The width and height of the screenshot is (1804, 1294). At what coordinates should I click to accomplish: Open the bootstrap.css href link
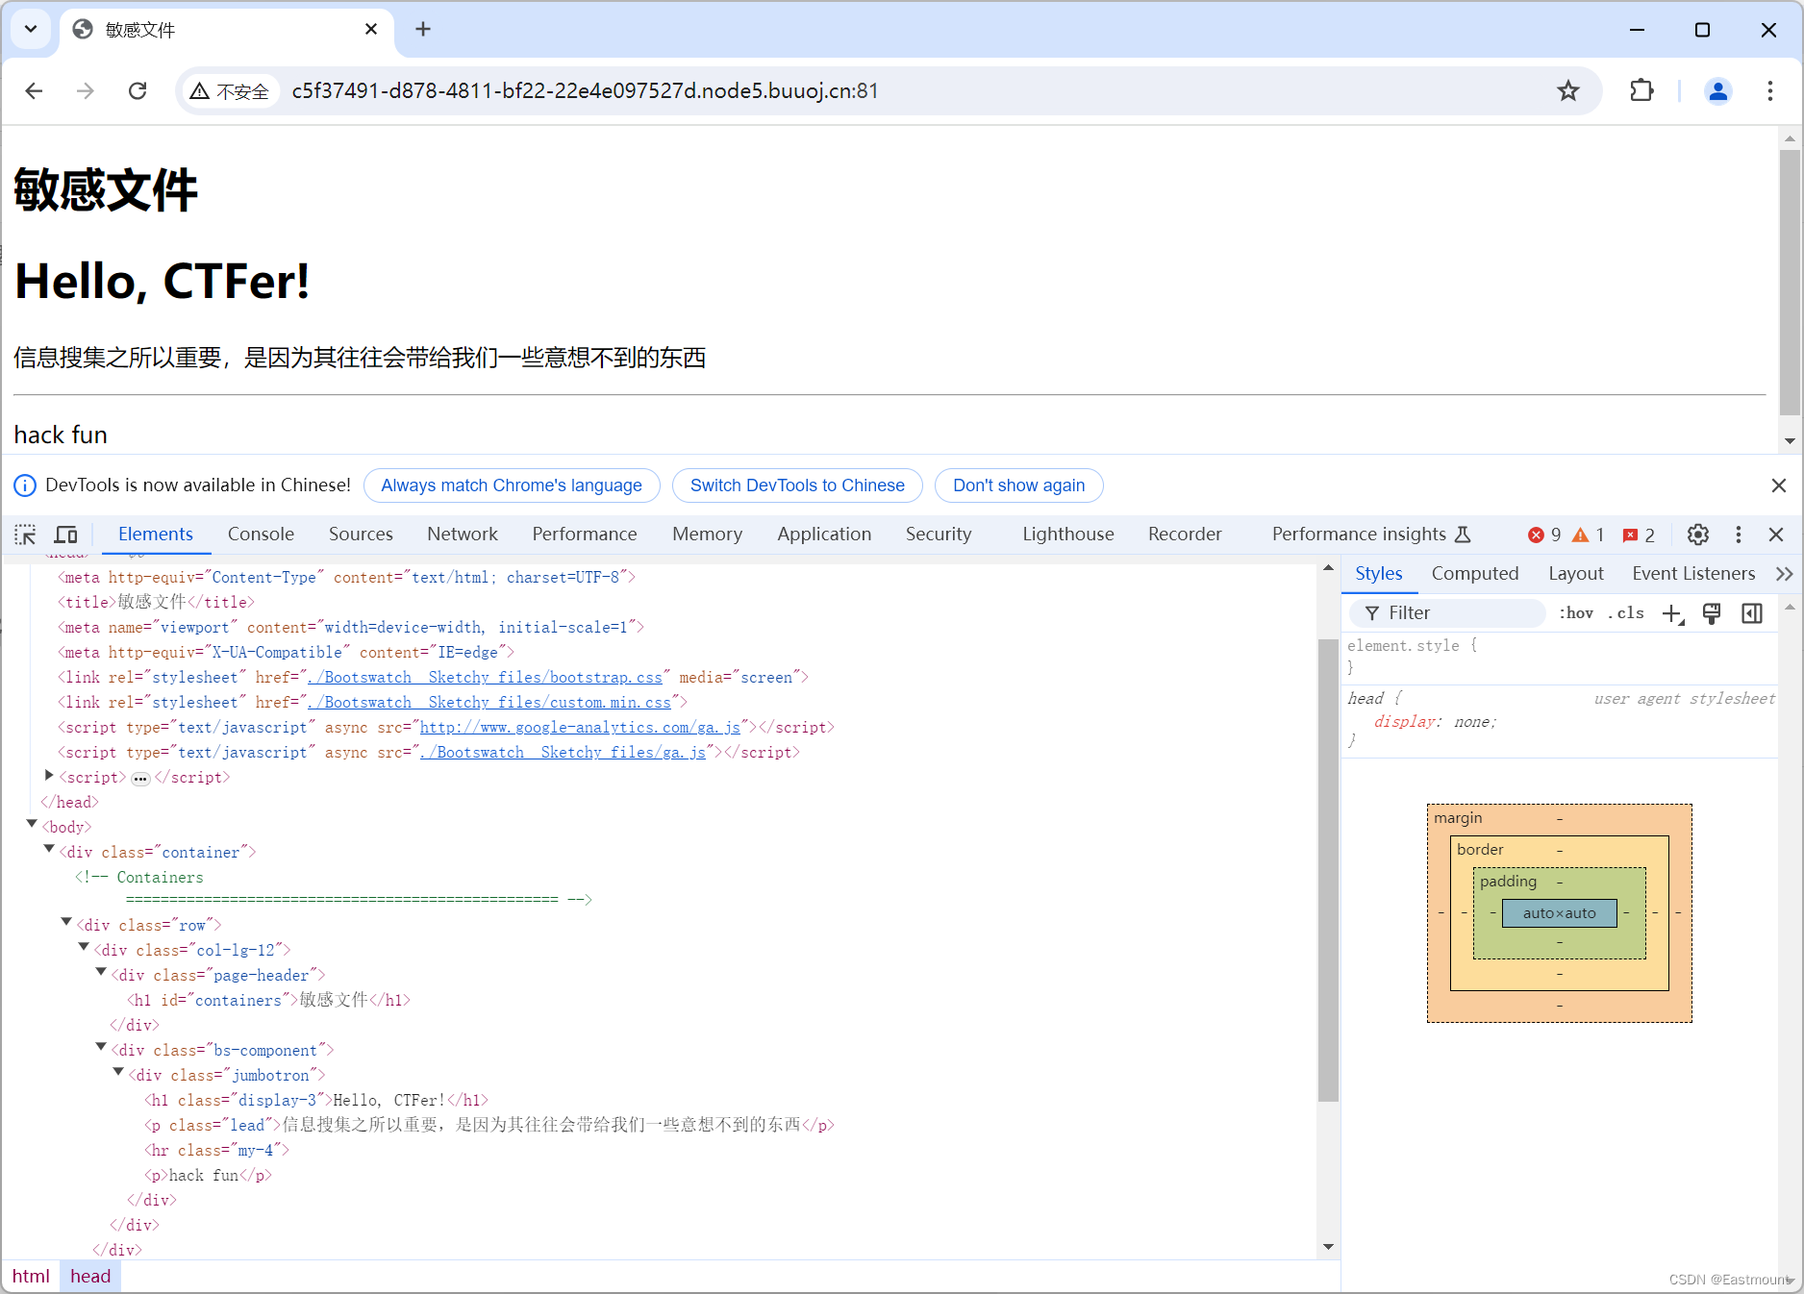pyautogui.click(x=486, y=678)
